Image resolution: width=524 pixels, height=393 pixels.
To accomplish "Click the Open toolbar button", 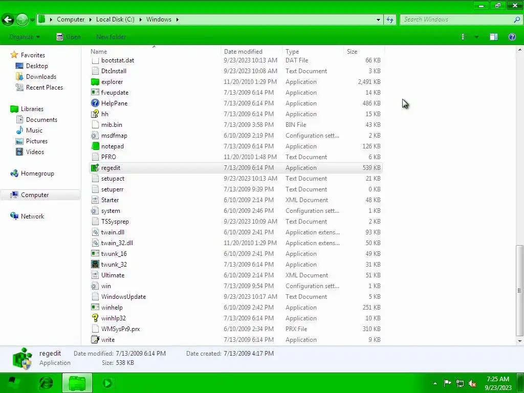I will tap(69, 37).
